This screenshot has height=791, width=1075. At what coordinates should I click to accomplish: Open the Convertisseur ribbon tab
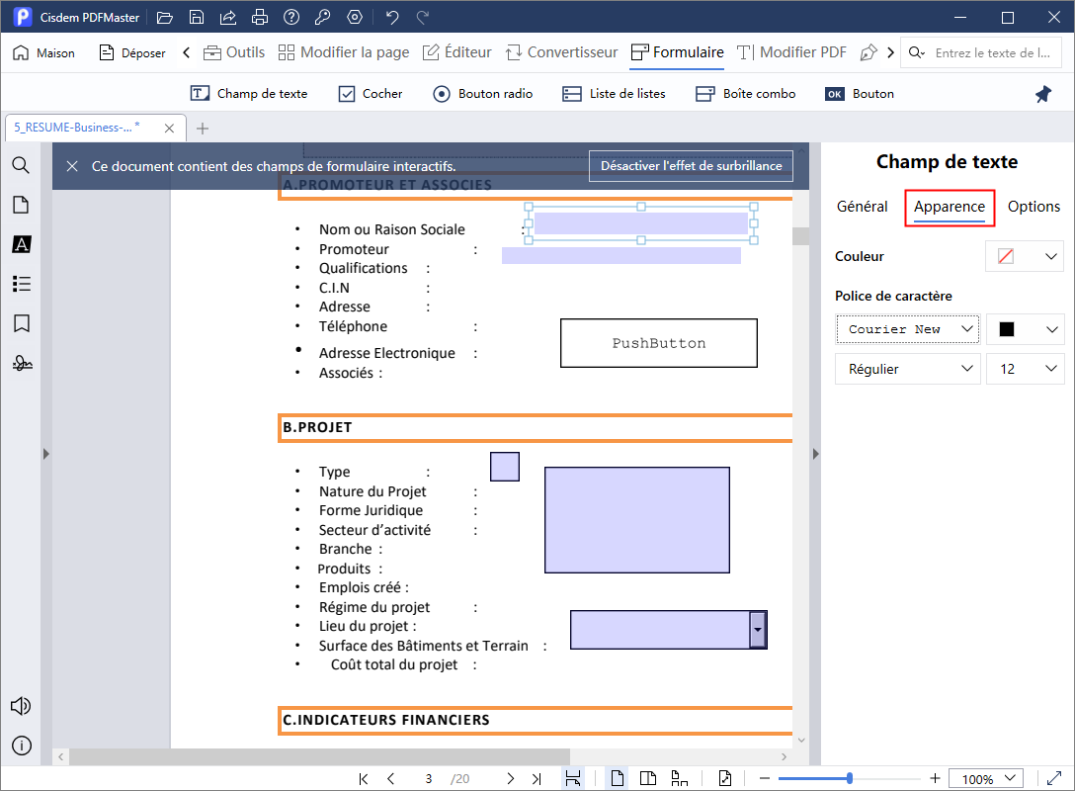pos(561,52)
